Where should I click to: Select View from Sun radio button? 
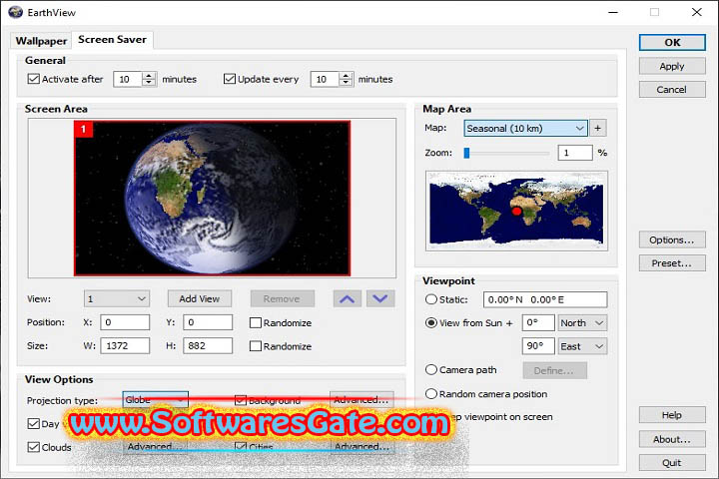point(431,322)
